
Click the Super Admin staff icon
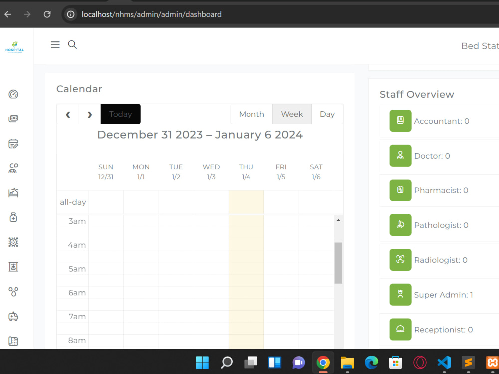pos(400,295)
